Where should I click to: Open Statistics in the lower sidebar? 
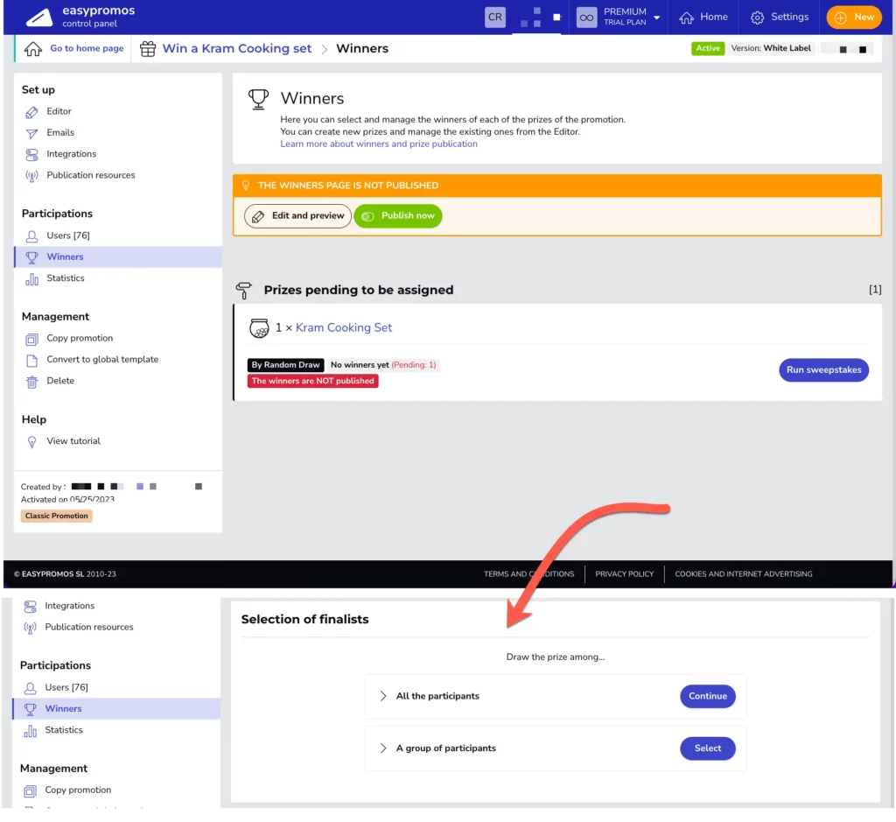tap(64, 729)
